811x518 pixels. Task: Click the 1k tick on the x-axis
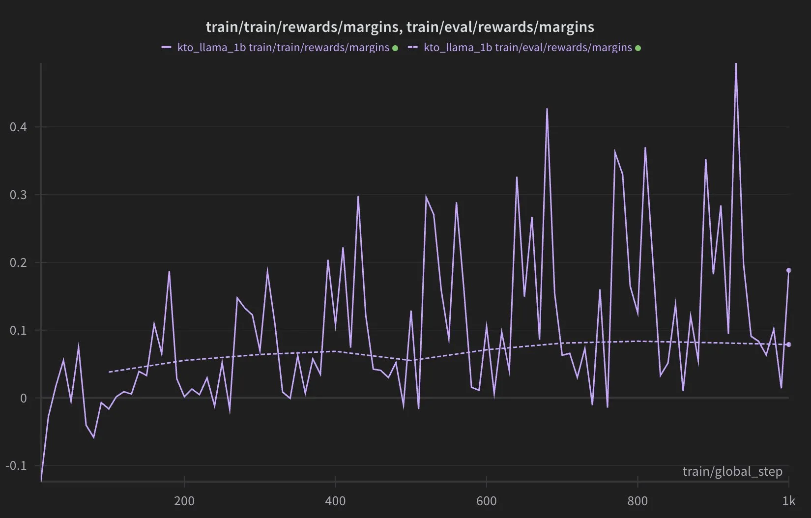[788, 501]
